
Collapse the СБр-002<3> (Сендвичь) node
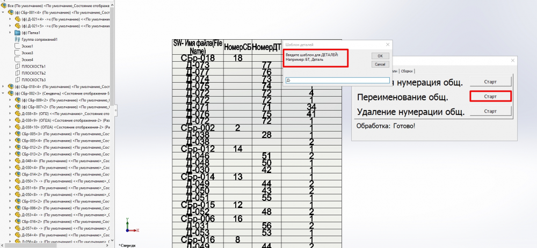click(3, 93)
